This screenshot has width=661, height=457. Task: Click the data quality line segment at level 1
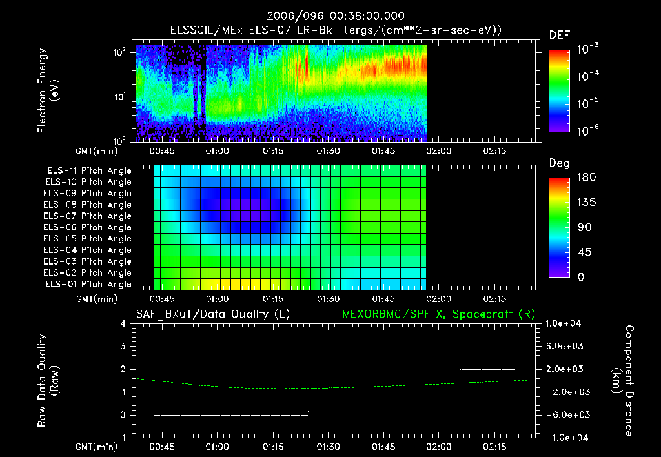click(x=383, y=392)
